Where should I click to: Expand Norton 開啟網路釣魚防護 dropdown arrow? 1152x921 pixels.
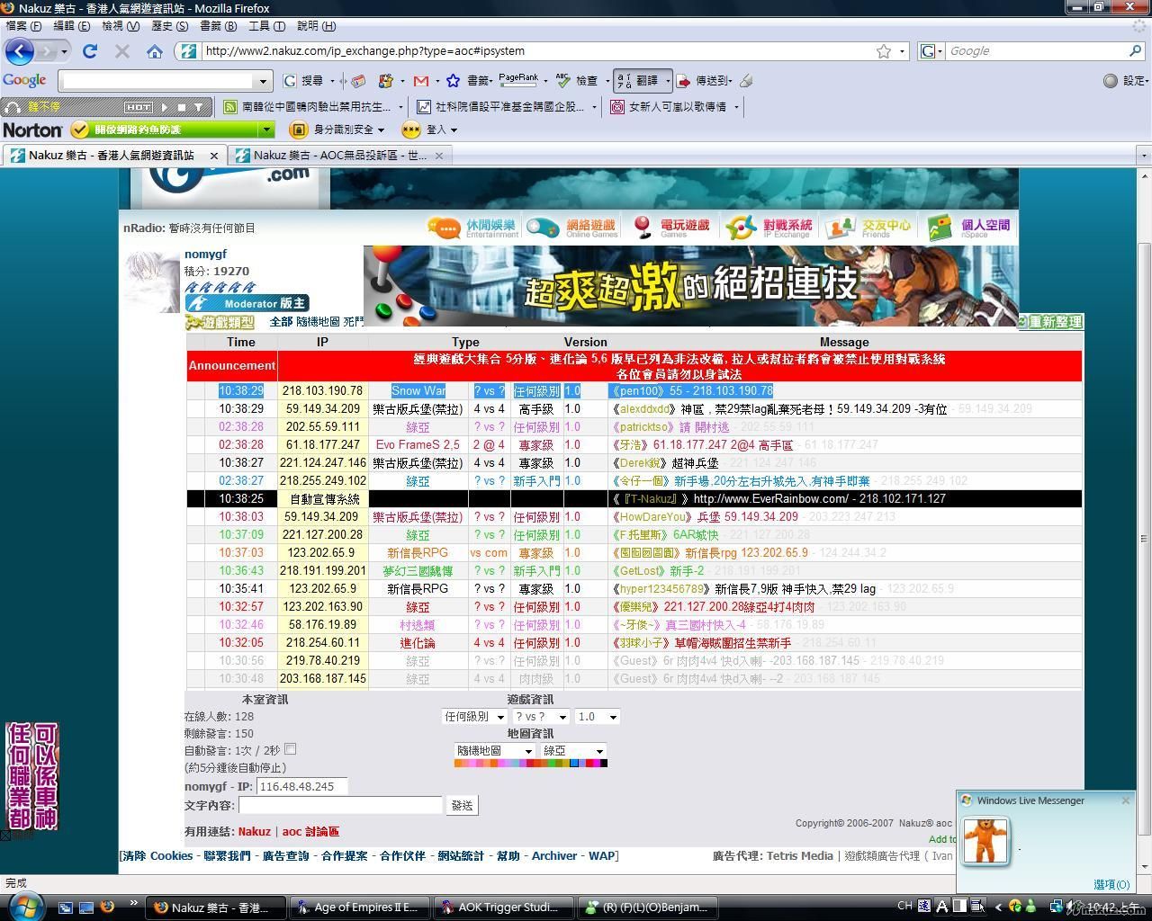coord(266,130)
